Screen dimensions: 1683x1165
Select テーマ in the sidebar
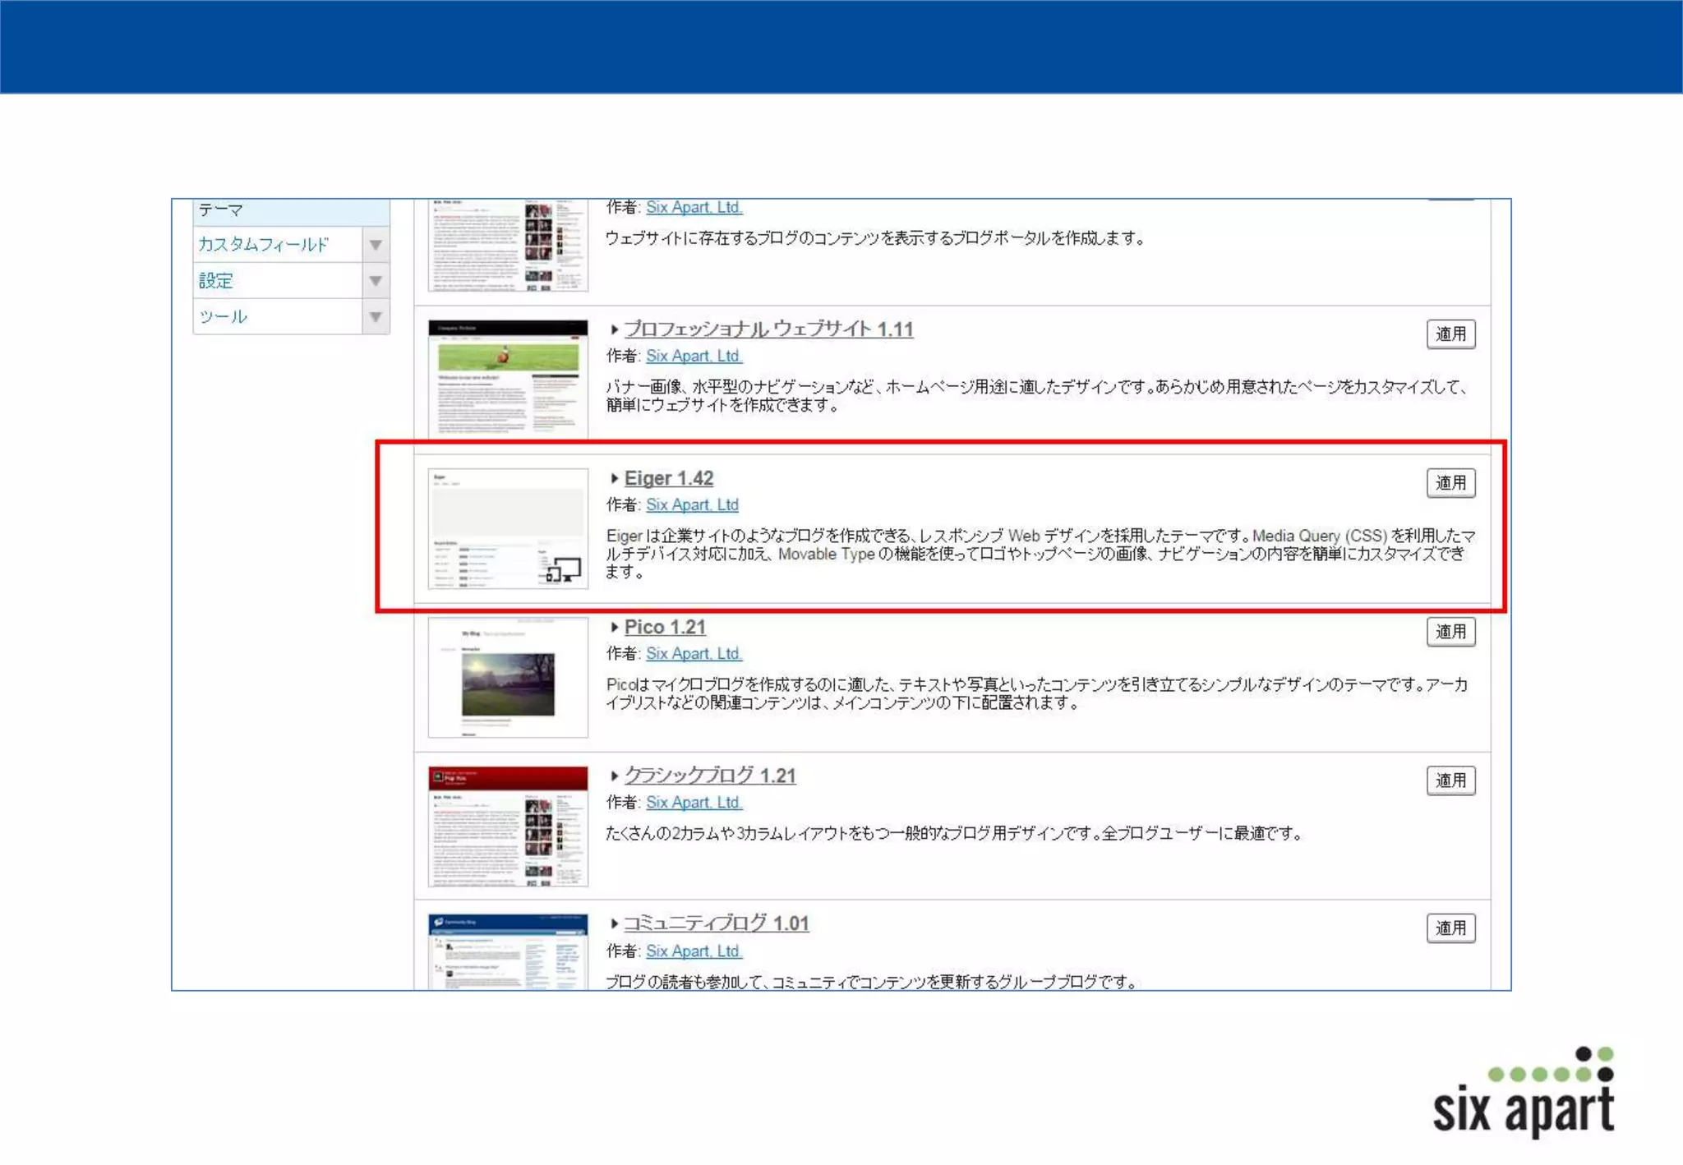coord(221,210)
